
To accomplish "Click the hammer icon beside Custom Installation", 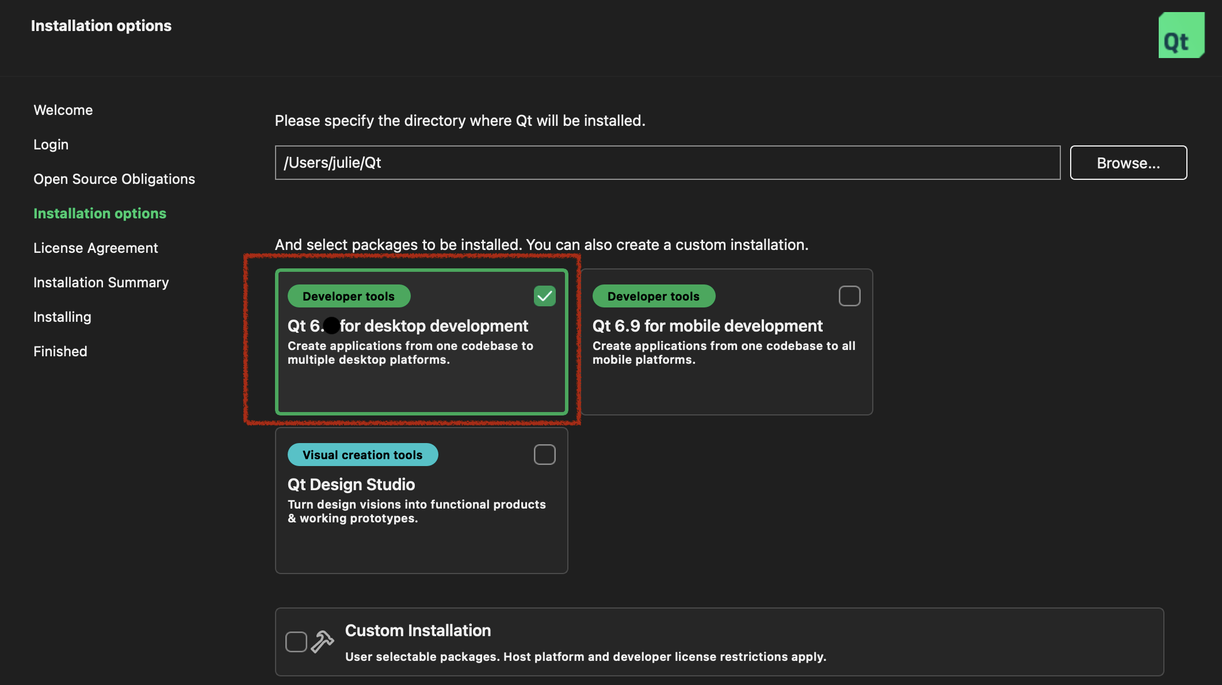I will tap(322, 642).
